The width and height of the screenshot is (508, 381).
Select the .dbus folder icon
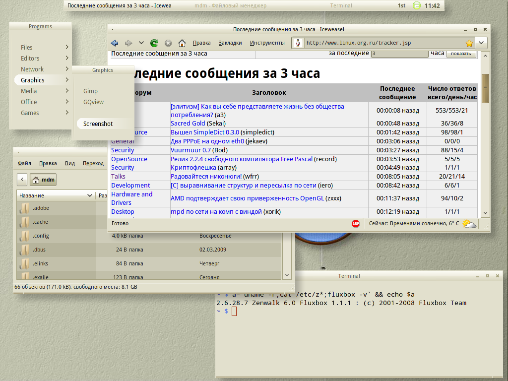(24, 250)
